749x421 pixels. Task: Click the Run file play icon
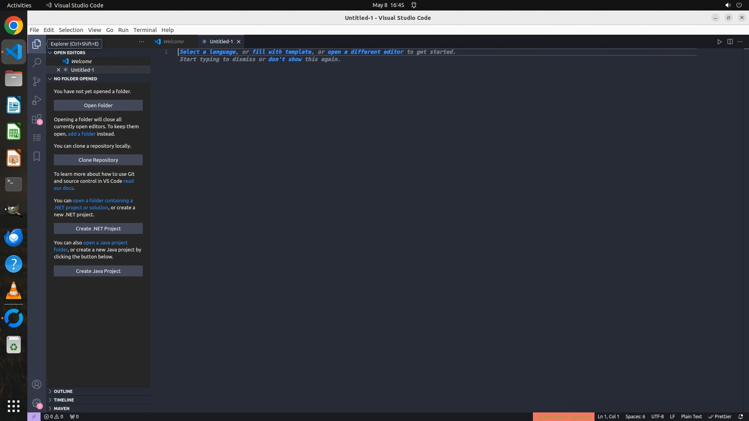(x=719, y=42)
